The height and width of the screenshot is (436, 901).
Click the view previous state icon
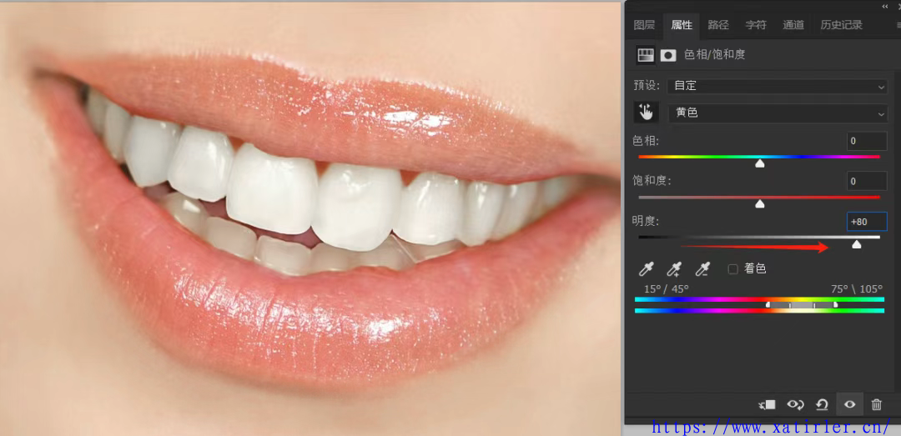[795, 404]
